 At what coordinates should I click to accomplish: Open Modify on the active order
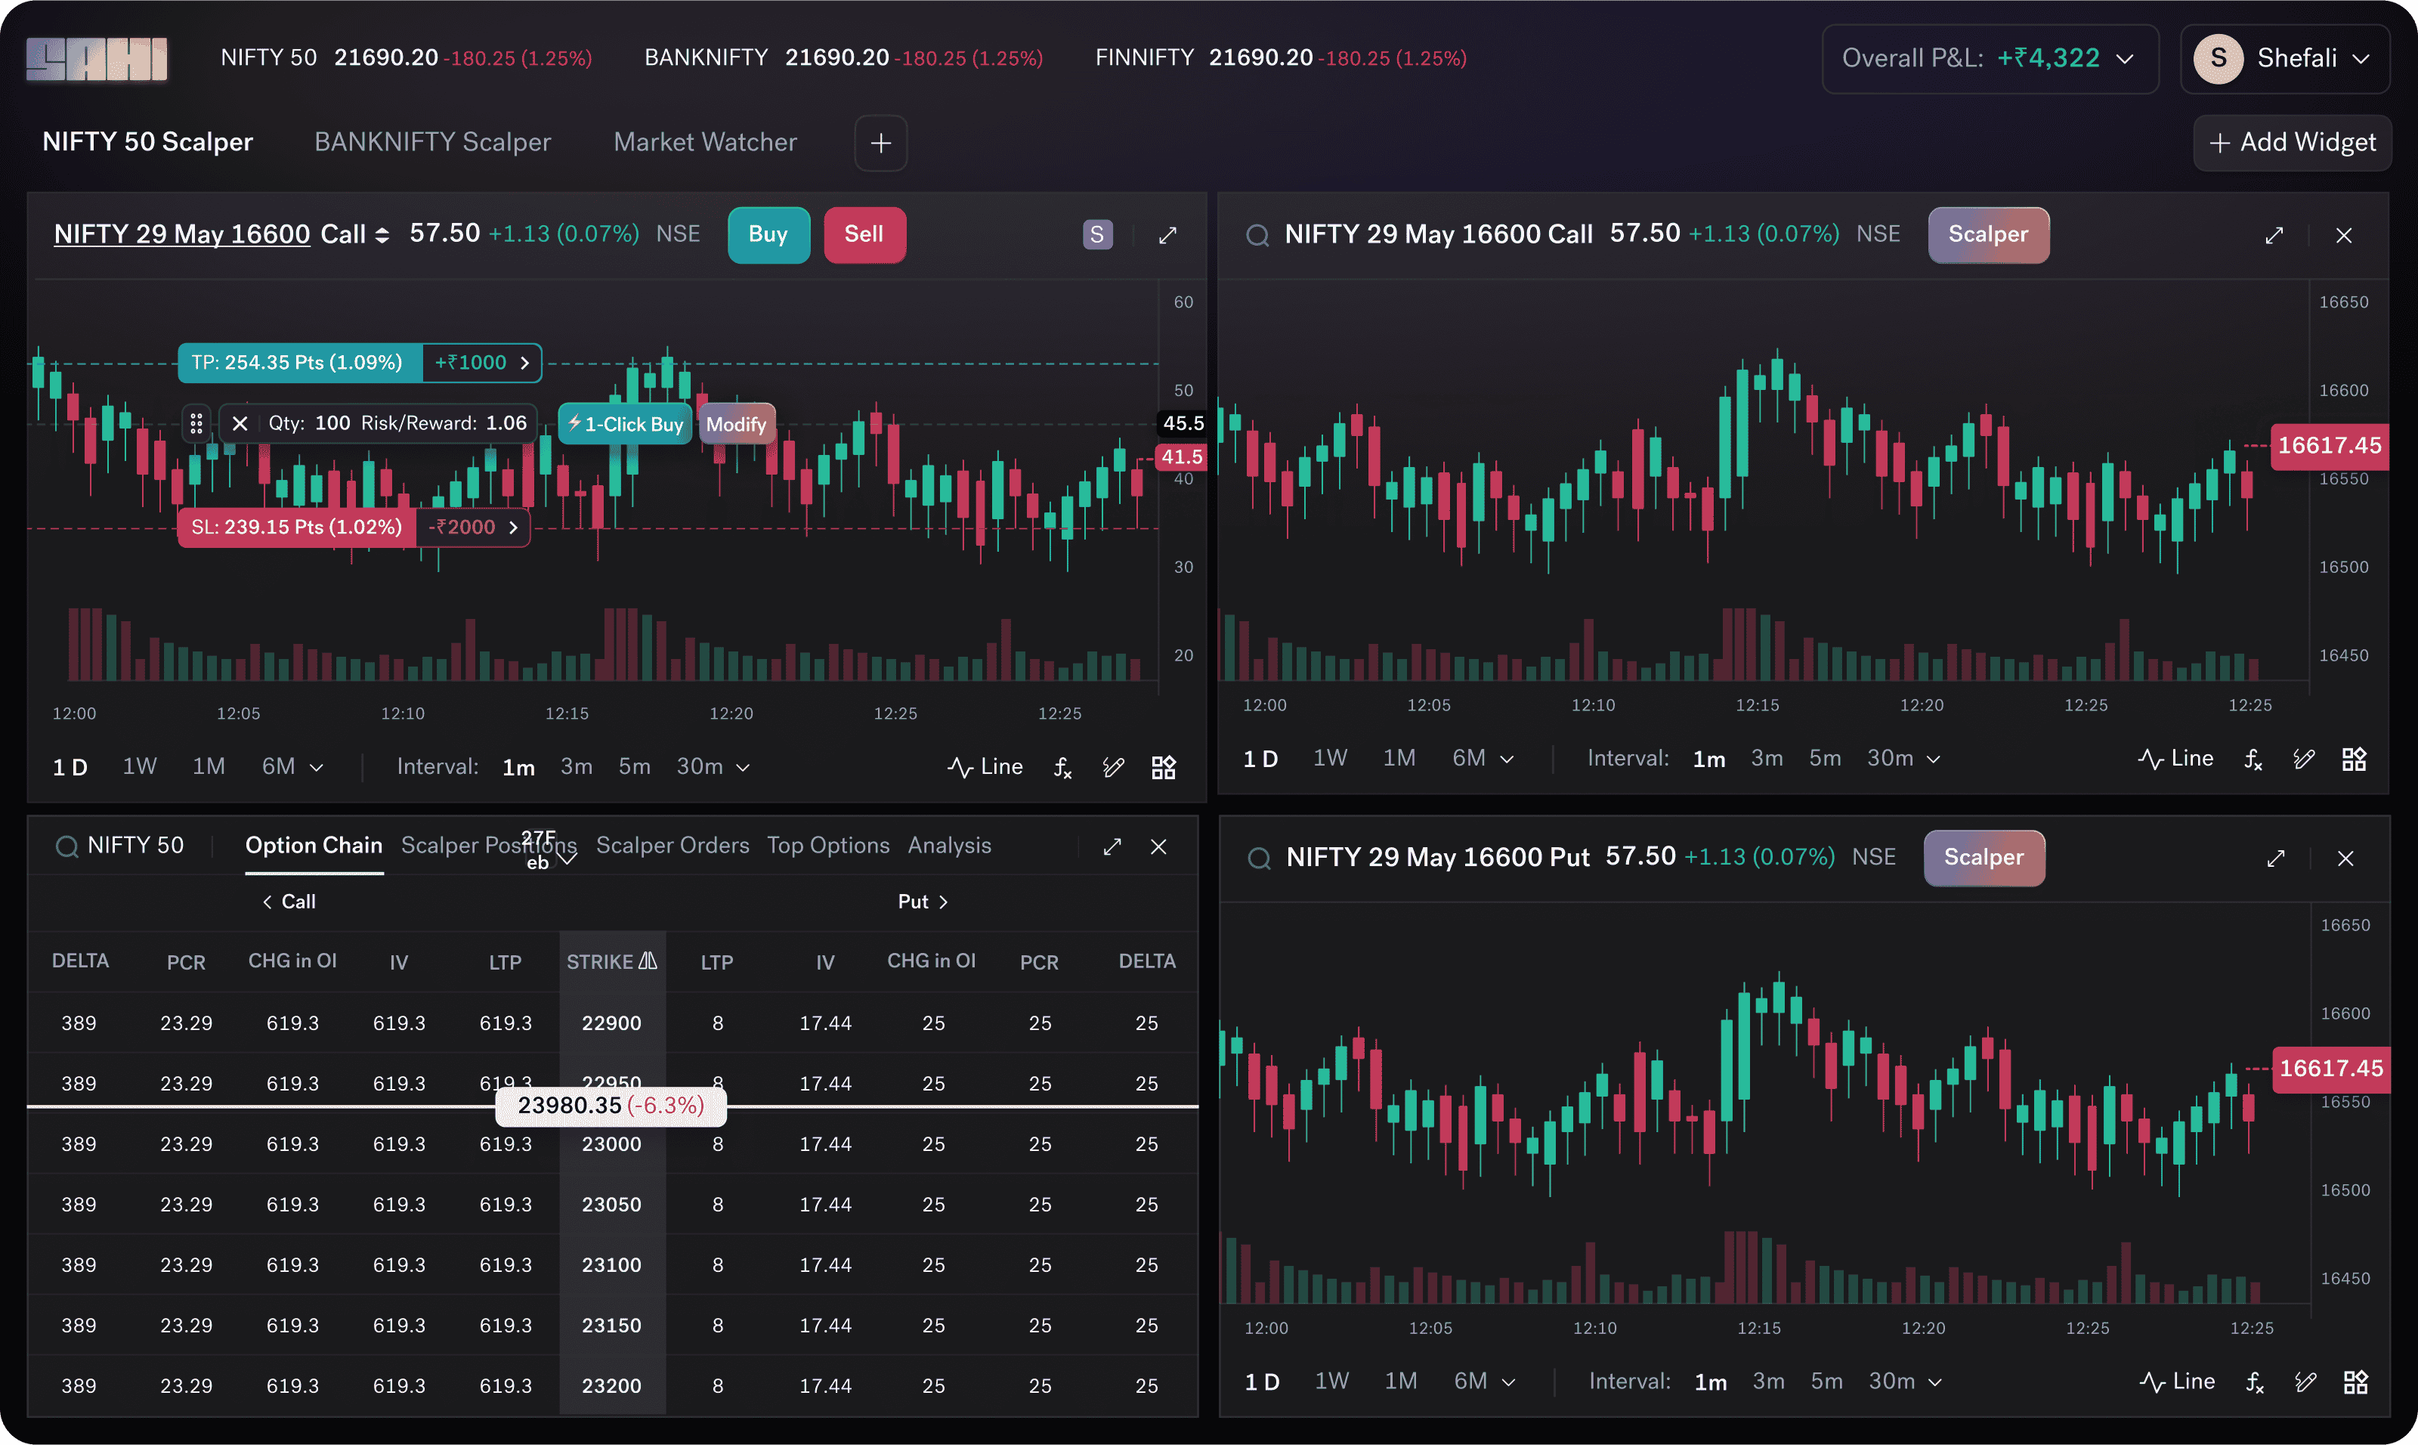737,423
